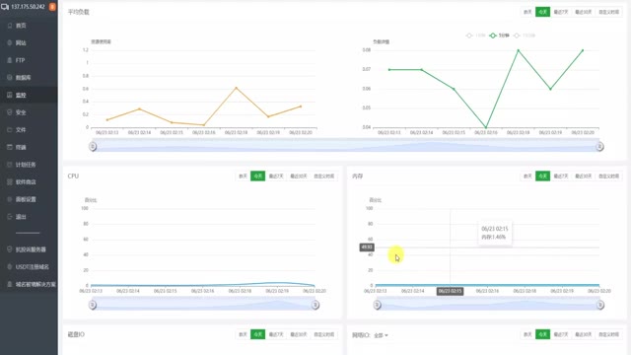Image resolution: width=631 pixels, height=355 pixels.
Task: Click the green lowest point at 02:16
Action: click(486, 127)
